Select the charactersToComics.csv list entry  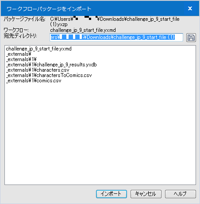(49, 75)
